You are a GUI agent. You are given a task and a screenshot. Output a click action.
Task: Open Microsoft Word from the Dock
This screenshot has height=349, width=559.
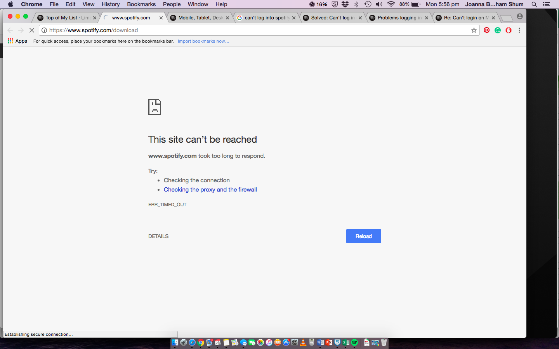[320, 342]
